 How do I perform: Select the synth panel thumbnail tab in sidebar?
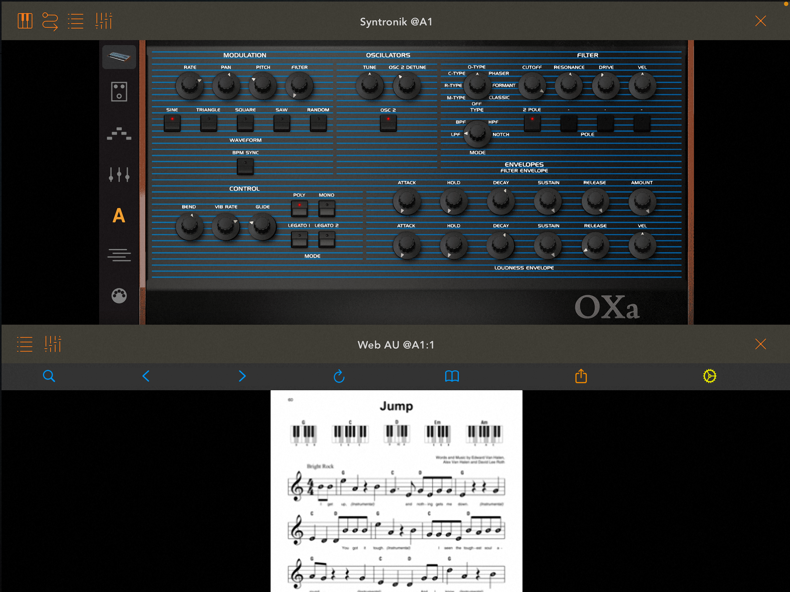point(119,57)
